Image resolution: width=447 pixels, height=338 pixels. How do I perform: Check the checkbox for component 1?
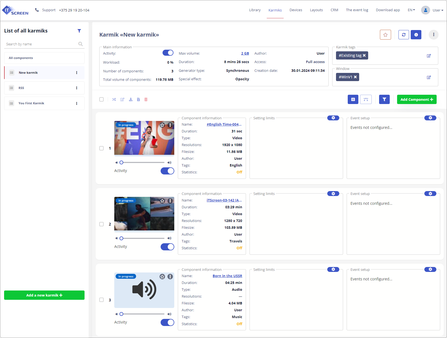tap(101, 148)
